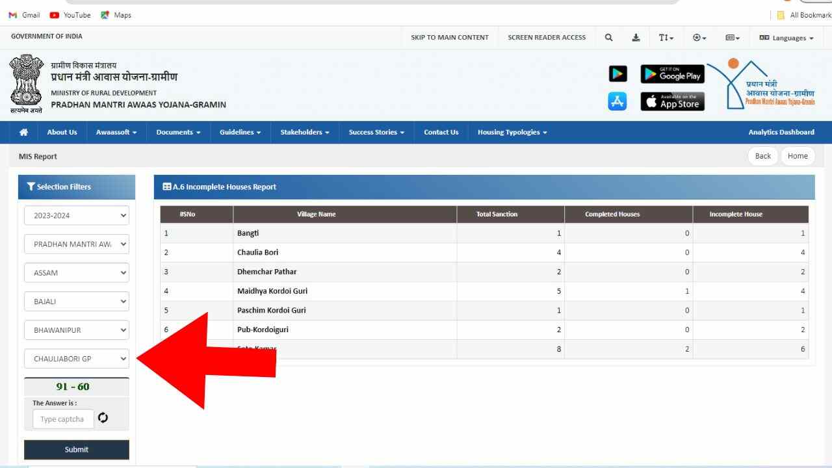
Task: Expand the Housing Typologies menu
Action: coord(512,132)
